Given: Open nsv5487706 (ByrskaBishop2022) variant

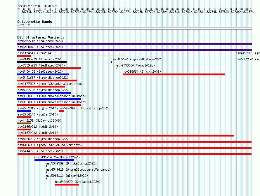Looking at the screenshot, I should 43,90.
